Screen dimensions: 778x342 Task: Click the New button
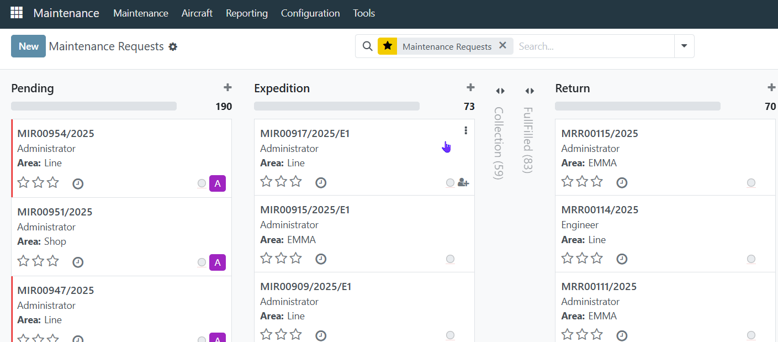[x=28, y=46]
